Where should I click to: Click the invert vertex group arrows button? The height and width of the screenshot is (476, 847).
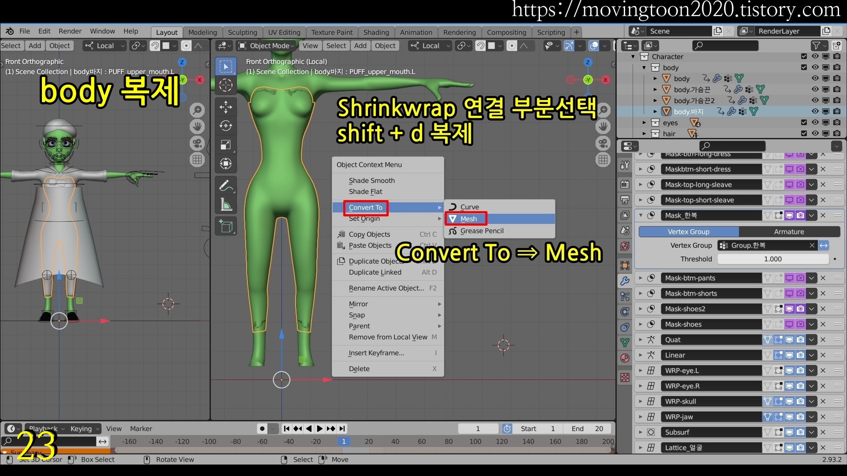pyautogui.click(x=824, y=245)
